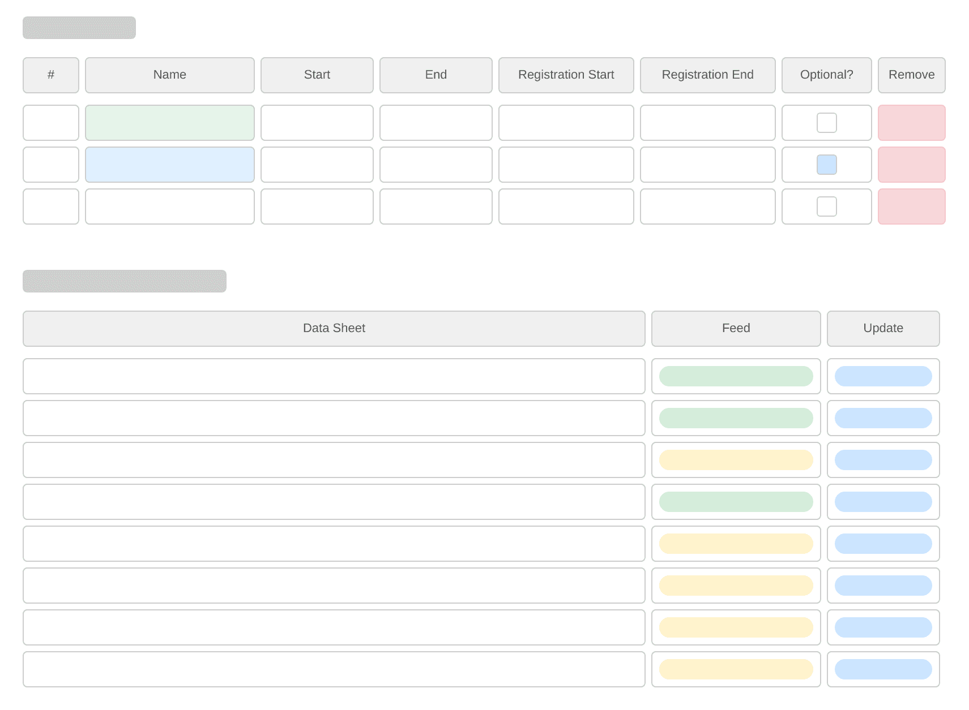The image size is (969, 710).
Task: Select the Name field in the first row
Action: click(169, 123)
